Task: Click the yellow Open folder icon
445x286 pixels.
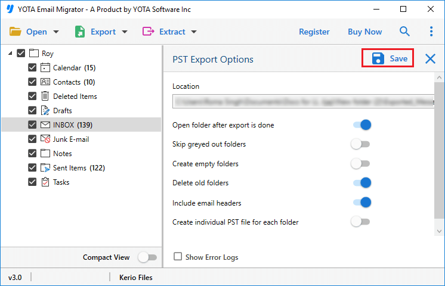Action: 16,32
